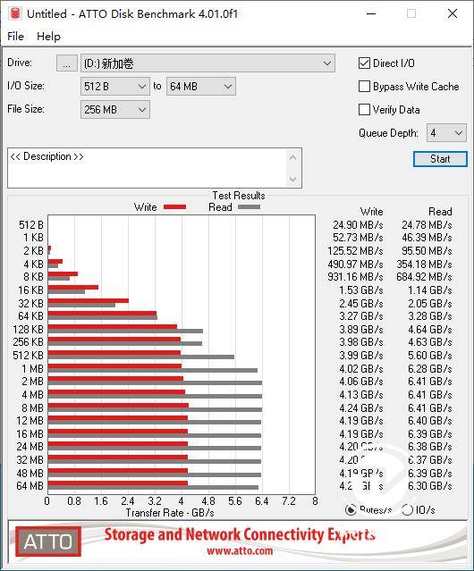Open the 256 MB File Size dropdown
The width and height of the screenshot is (474, 571).
(115, 110)
